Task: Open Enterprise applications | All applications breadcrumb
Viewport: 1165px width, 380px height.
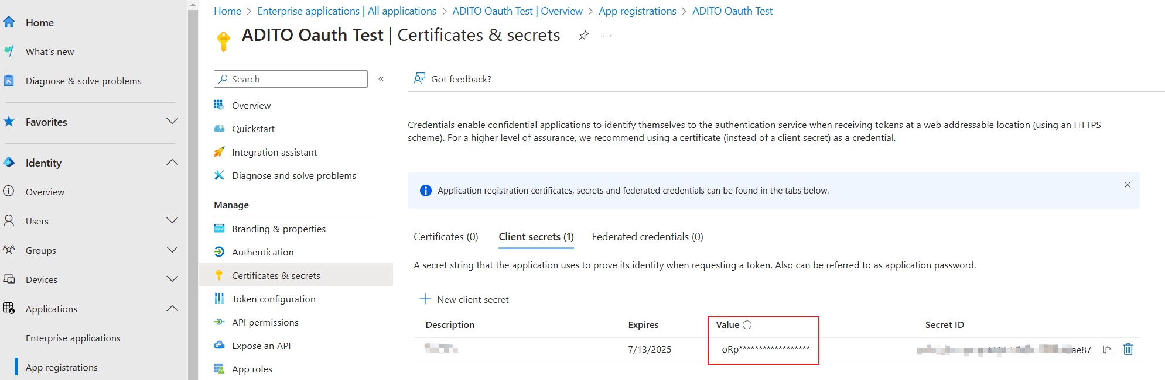Action: (x=347, y=11)
